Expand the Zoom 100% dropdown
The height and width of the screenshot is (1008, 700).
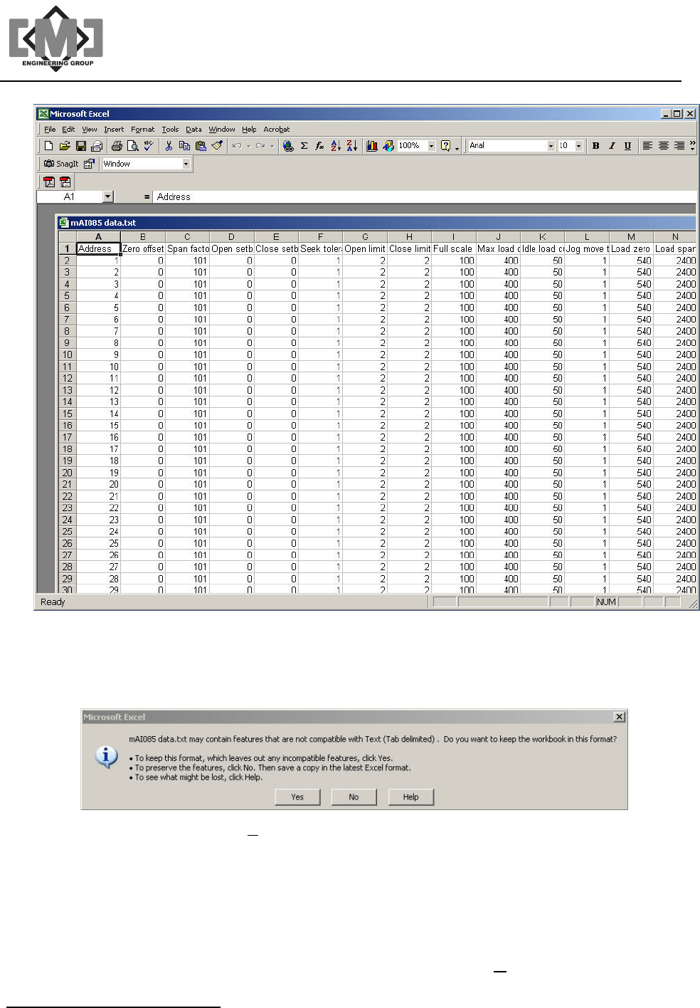coord(431,146)
